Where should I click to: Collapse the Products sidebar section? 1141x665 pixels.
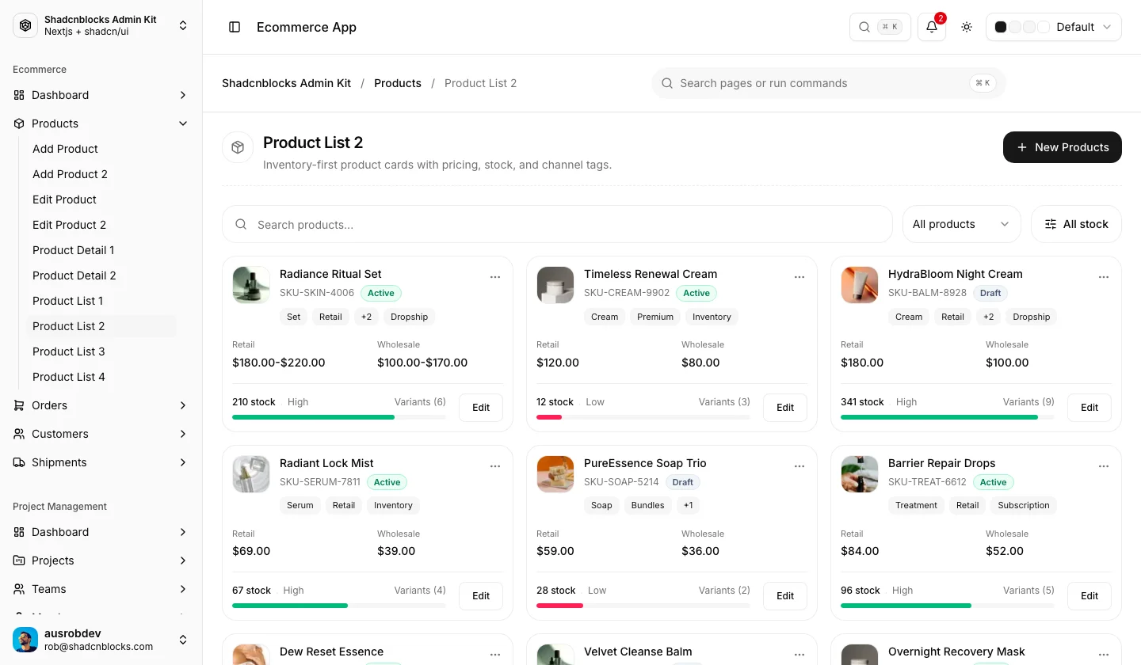coord(101,123)
